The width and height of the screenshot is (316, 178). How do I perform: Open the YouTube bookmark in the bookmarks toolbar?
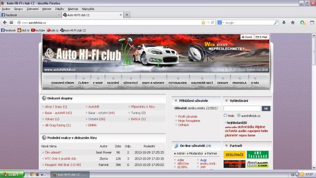38,30
